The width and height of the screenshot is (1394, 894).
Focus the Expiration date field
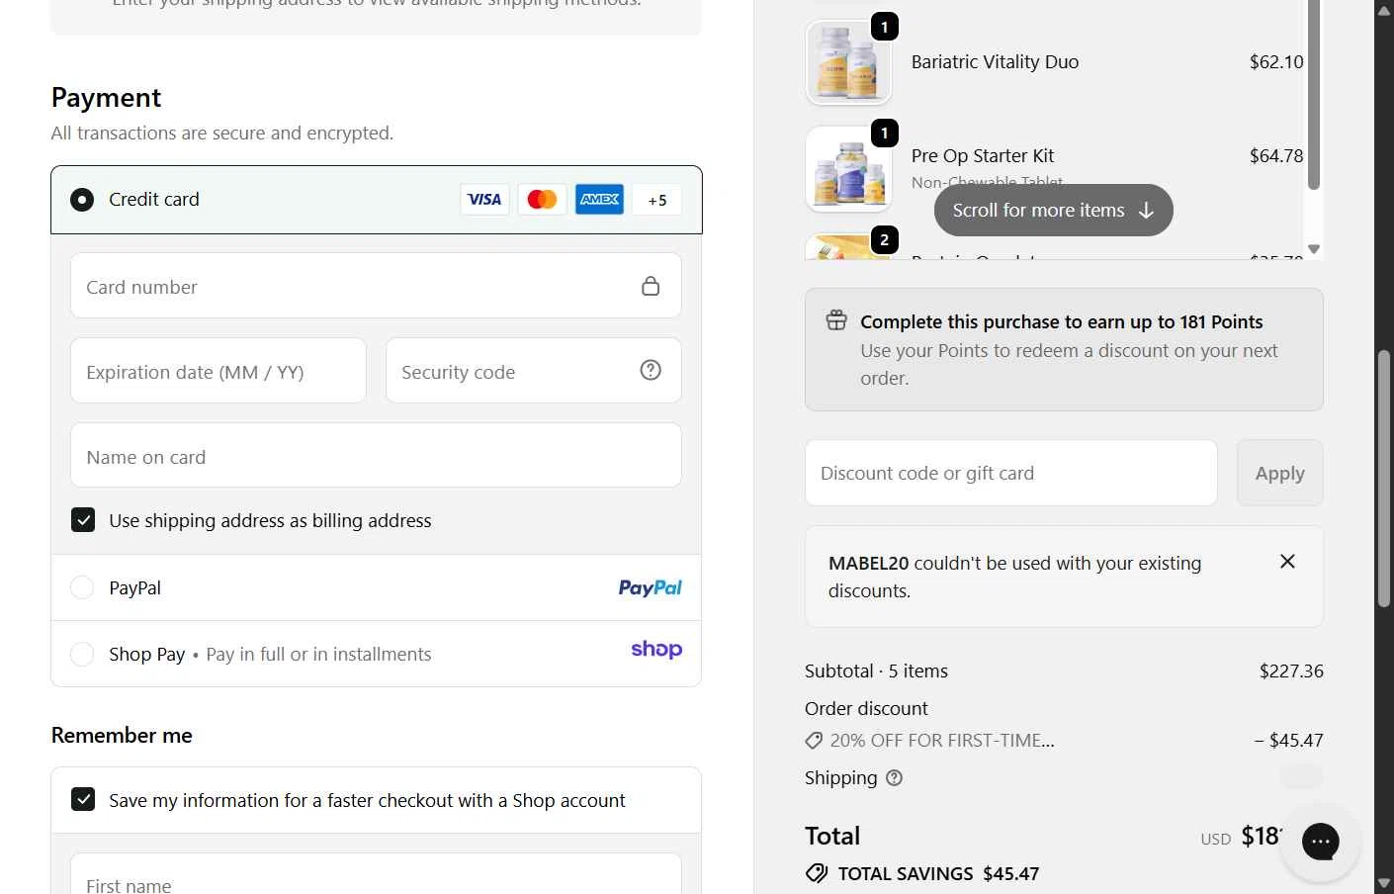(x=218, y=371)
